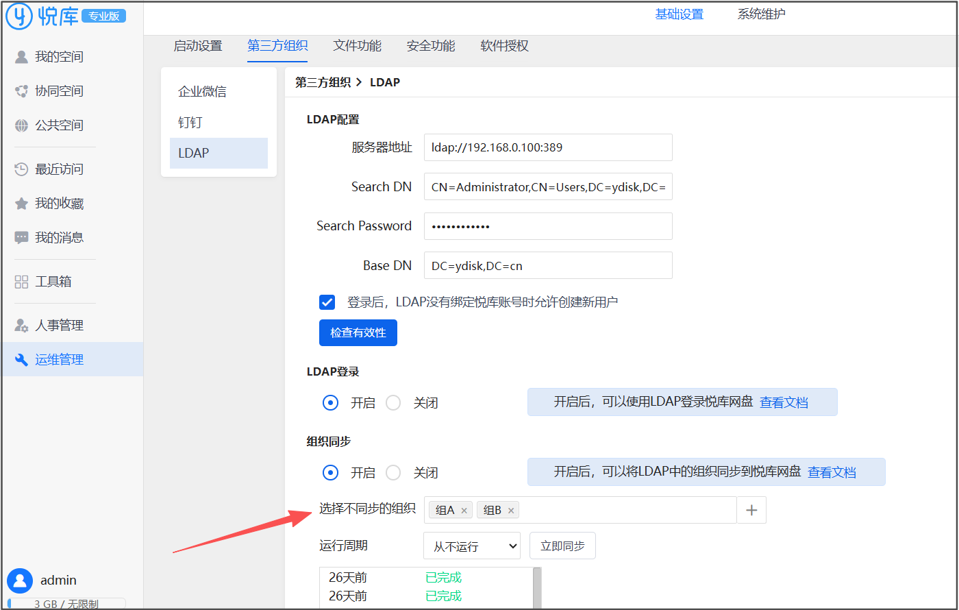Click 第三方组织 in the breadcrumb

coord(323,82)
